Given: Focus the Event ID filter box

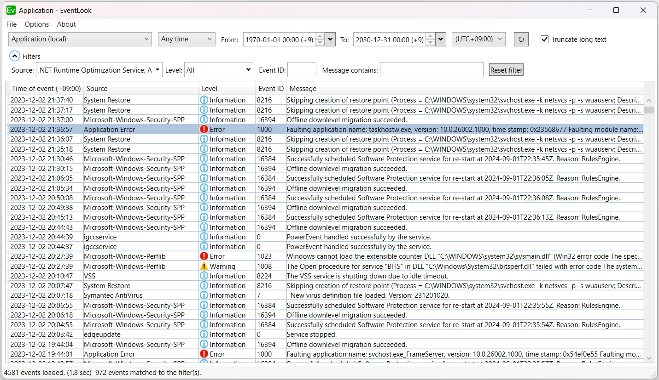Looking at the screenshot, I should pyautogui.click(x=302, y=70).
